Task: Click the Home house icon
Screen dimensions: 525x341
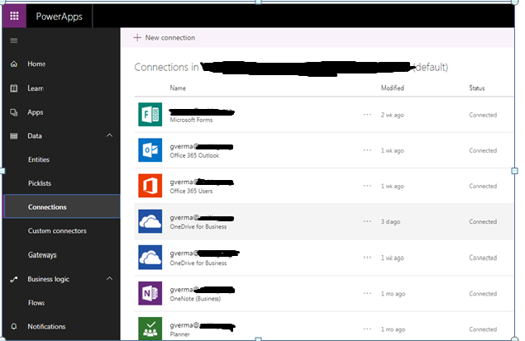Action: 14,64
